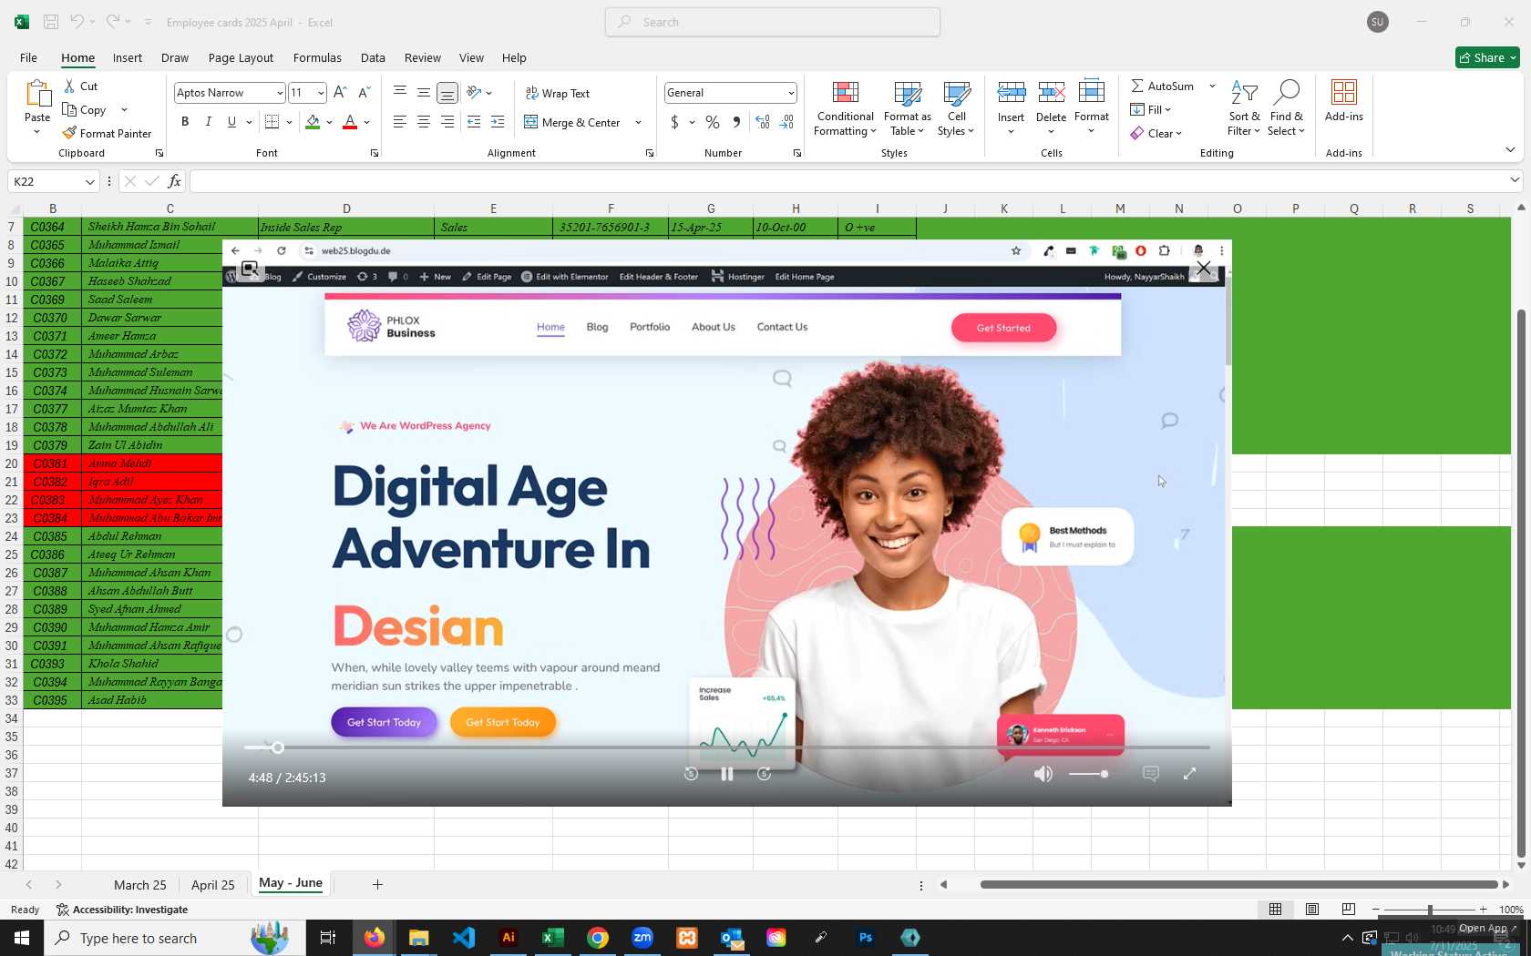Align text left in ribbon
This screenshot has width=1531, height=956.
(400, 122)
